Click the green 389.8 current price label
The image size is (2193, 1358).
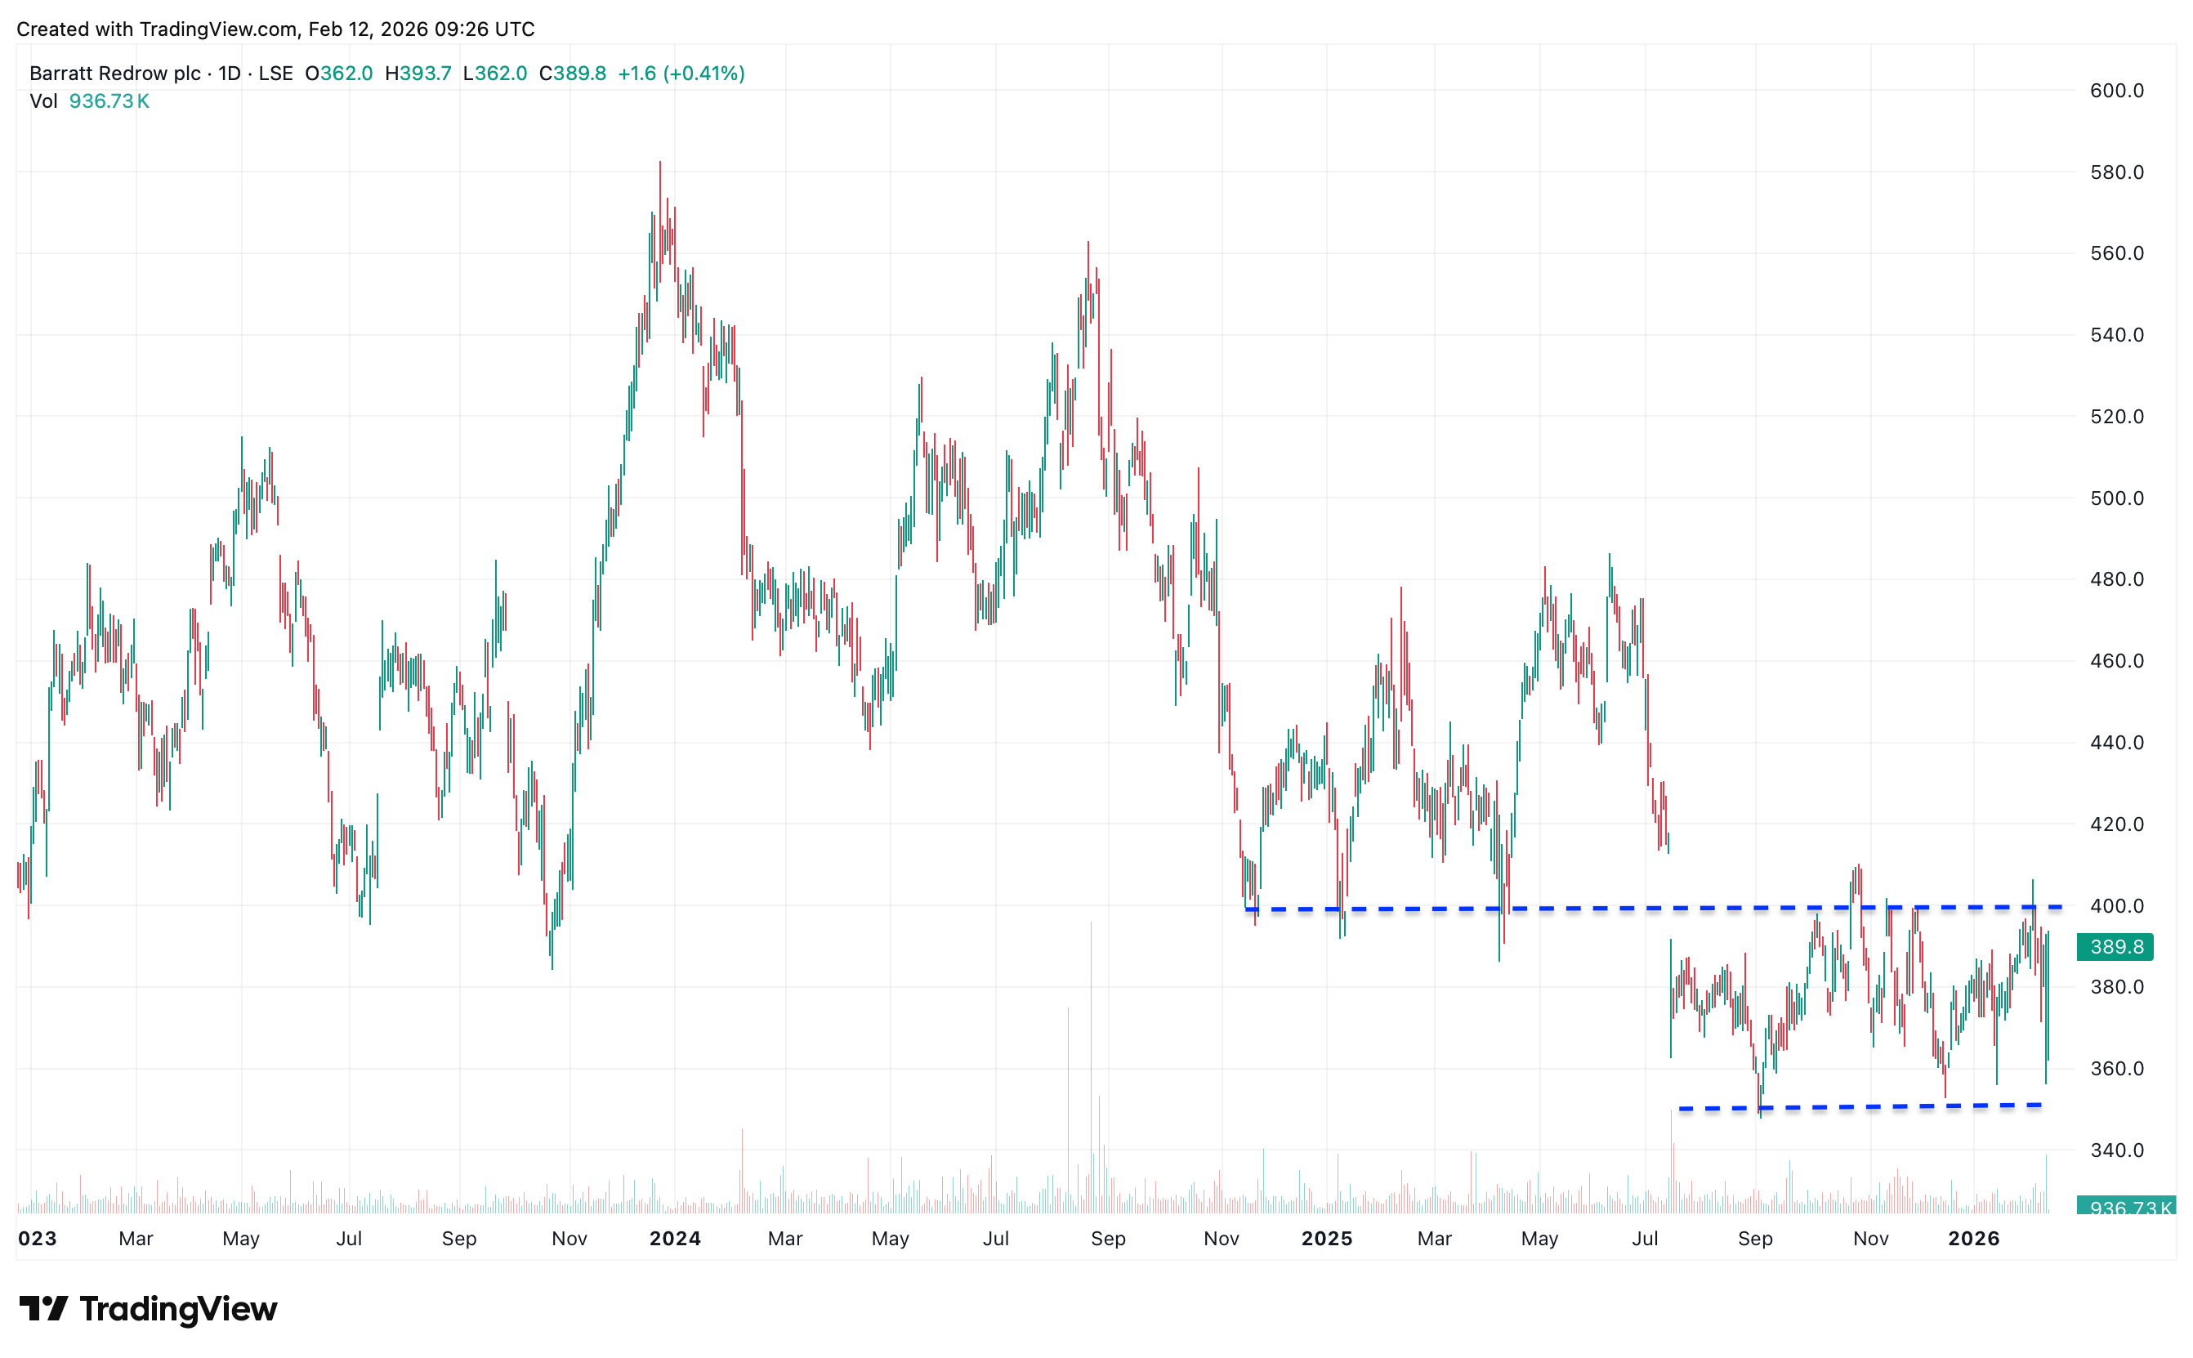pos(2115,947)
